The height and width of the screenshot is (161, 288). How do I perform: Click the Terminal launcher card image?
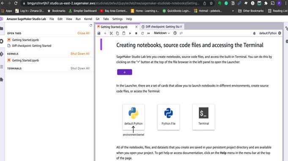[203, 117]
